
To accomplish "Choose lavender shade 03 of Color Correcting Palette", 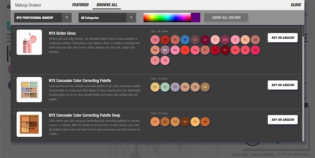I will pyautogui.click(x=175, y=87).
